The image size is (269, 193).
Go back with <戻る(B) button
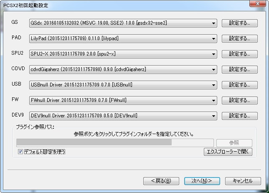pyautogui.click(x=161, y=181)
